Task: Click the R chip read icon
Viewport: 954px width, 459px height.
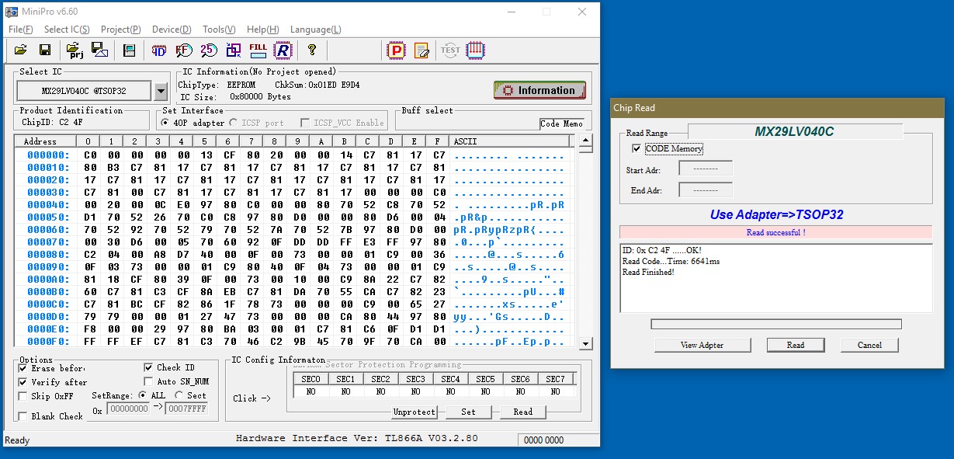Action: tap(283, 50)
